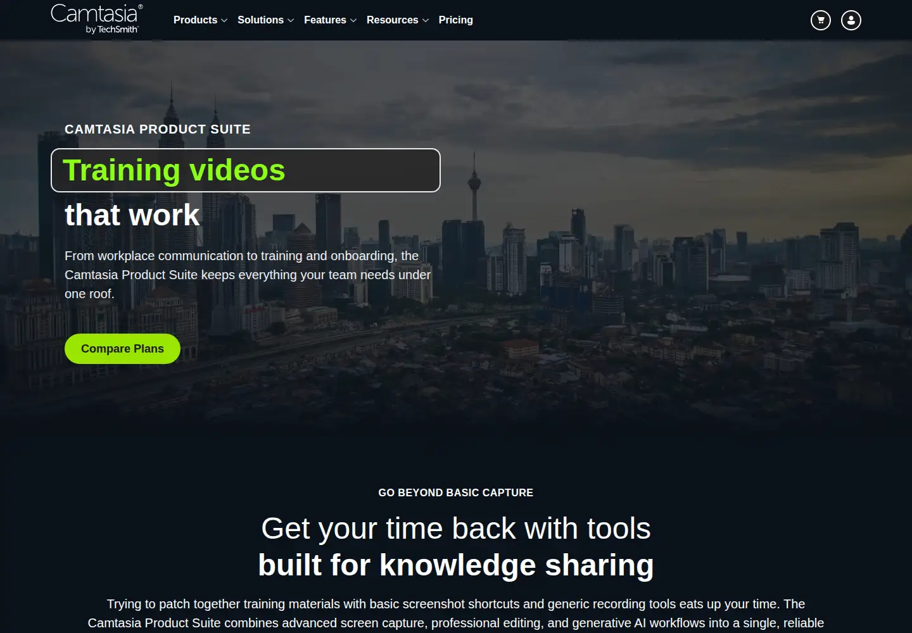Expand the Resources menu

[398, 20]
